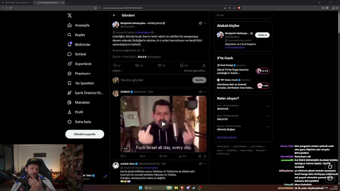This screenshot has width=340, height=191.
Task: Open more options on ZAMAN post
Action: pyautogui.click(x=205, y=92)
